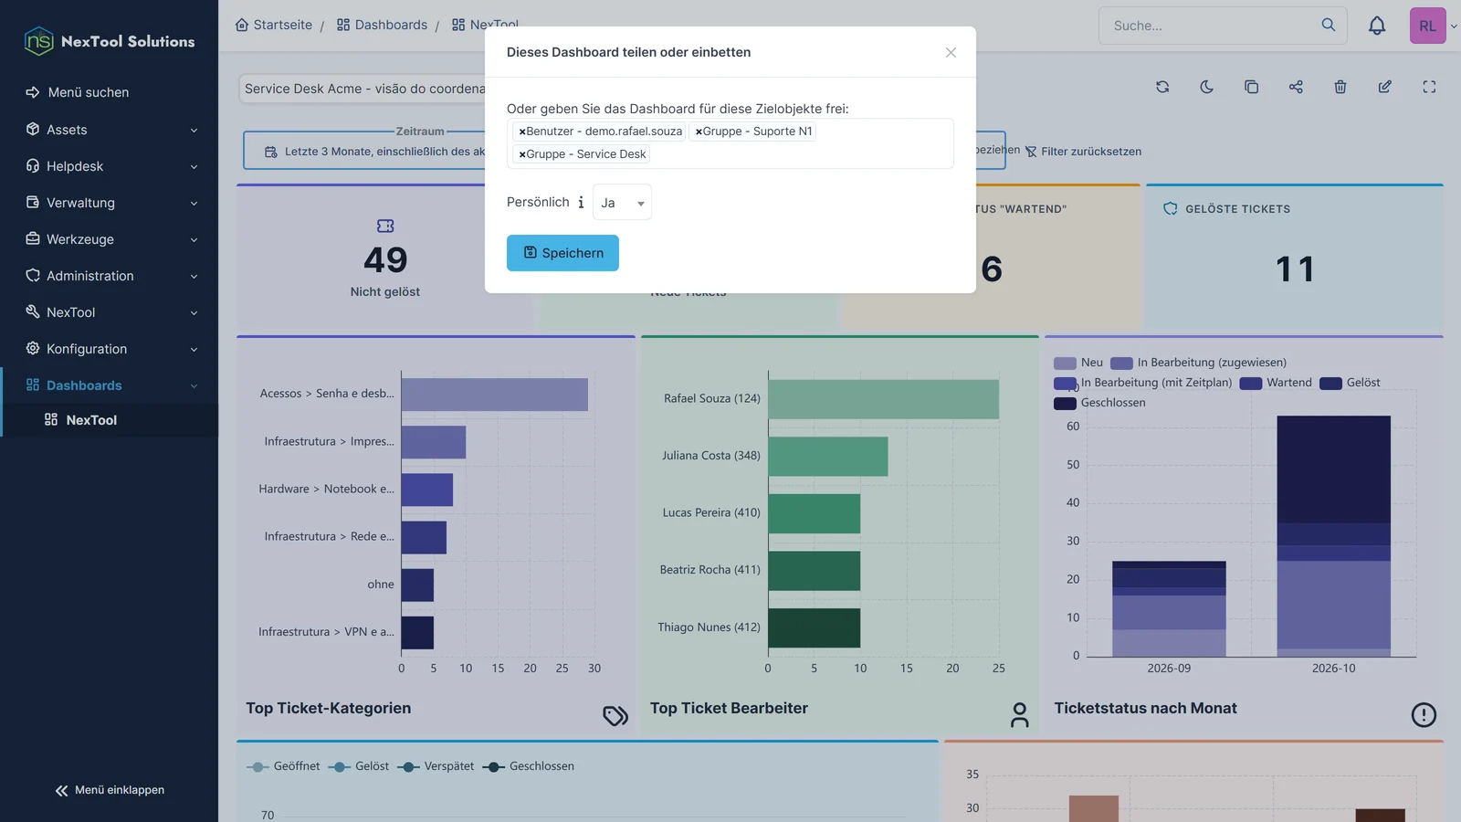1461x822 pixels.
Task: Remove the Benutzer demo.rafael.souza tag
Action: click(x=522, y=132)
